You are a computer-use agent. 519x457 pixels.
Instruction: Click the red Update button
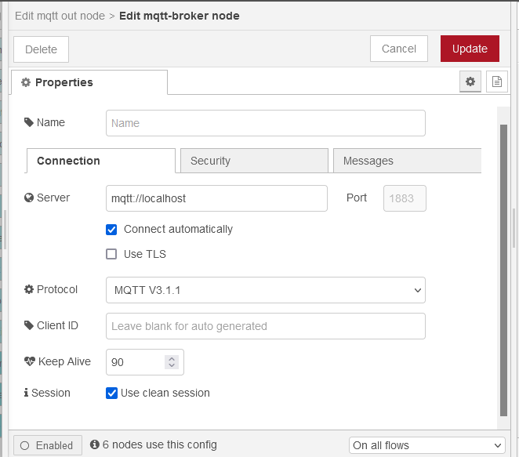click(470, 49)
